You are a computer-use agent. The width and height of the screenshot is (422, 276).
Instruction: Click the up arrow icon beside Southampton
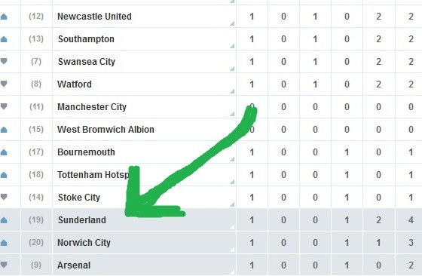[4, 39]
